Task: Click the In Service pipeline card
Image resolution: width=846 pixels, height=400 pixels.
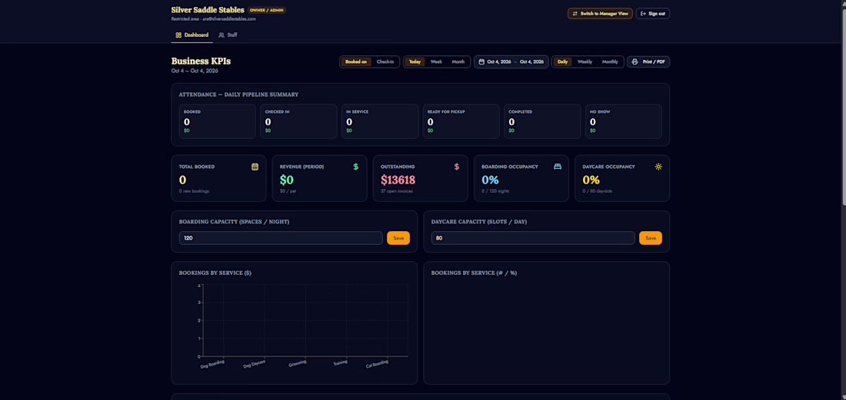Action: coord(380,121)
